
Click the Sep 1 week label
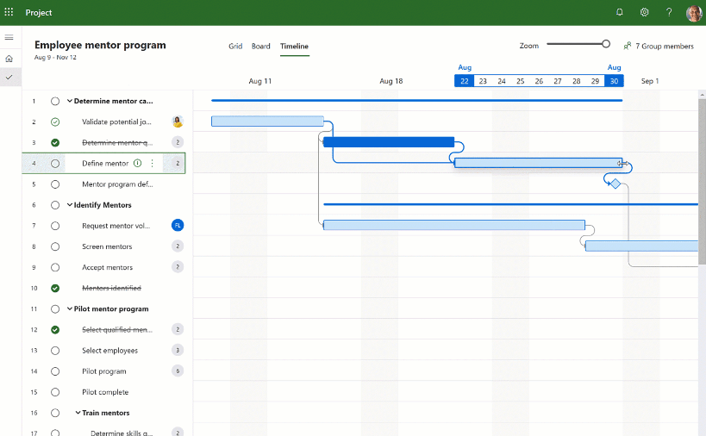pyautogui.click(x=650, y=81)
